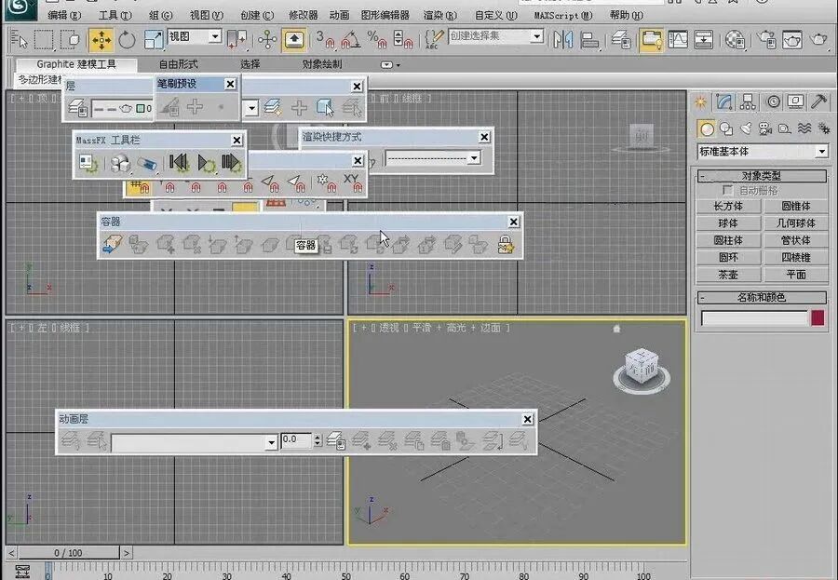The image size is (838, 580).
Task: Open the Modify command panel tab
Action: coord(724,101)
